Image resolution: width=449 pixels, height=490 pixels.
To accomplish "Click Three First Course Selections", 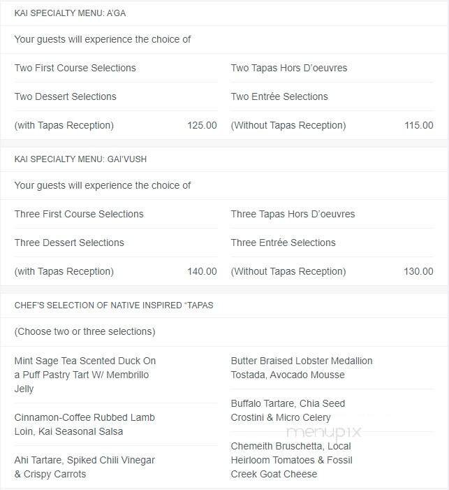I will (79, 214).
